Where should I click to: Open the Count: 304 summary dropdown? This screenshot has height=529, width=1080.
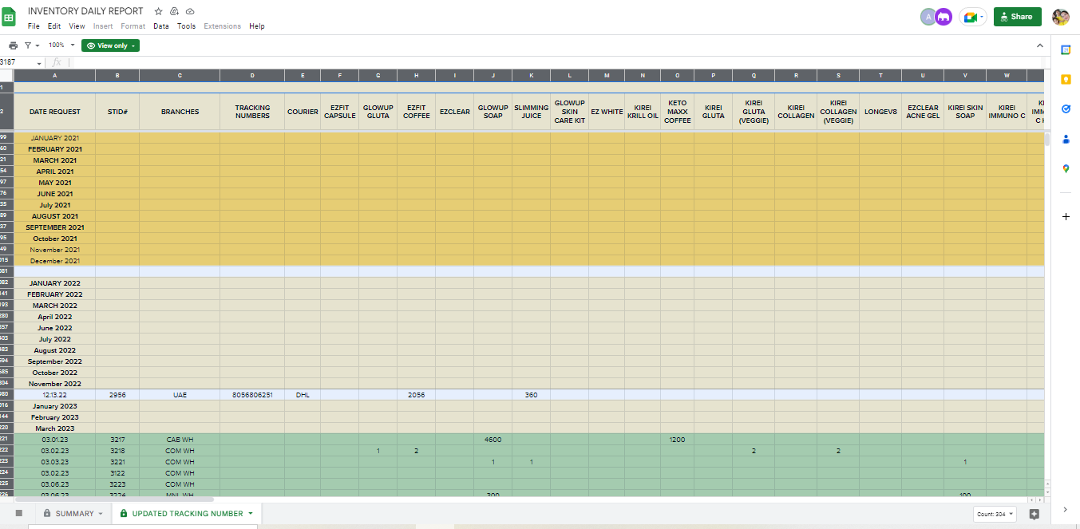point(994,514)
